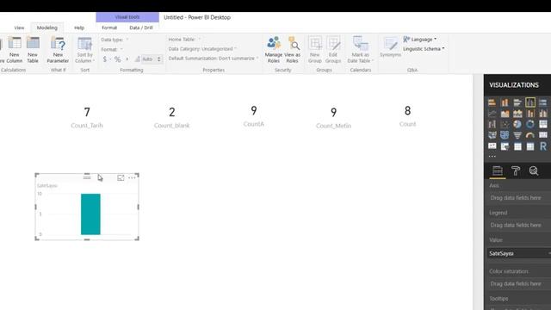Open Edit Groups
This screenshot has height=310, width=551.
[x=333, y=50]
